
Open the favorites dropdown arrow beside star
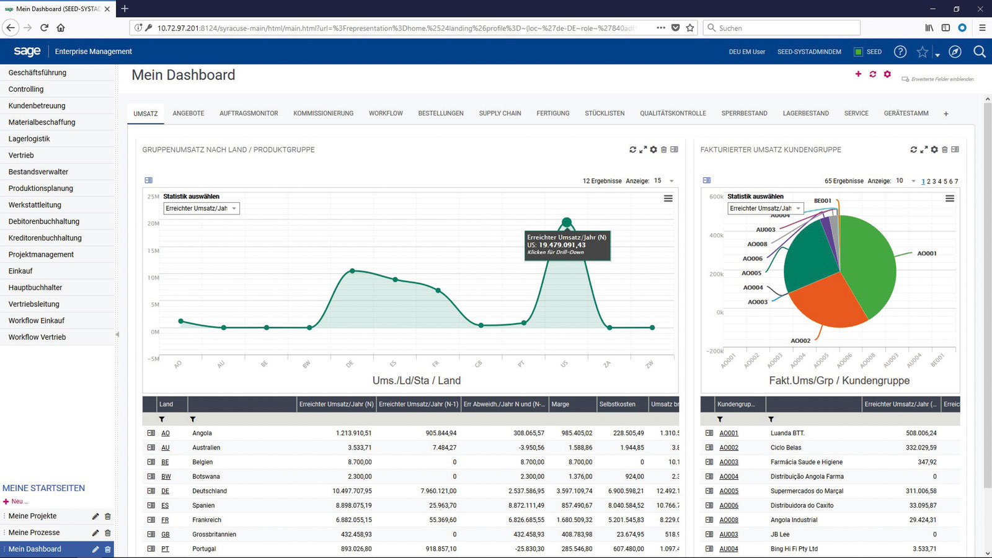click(x=937, y=55)
